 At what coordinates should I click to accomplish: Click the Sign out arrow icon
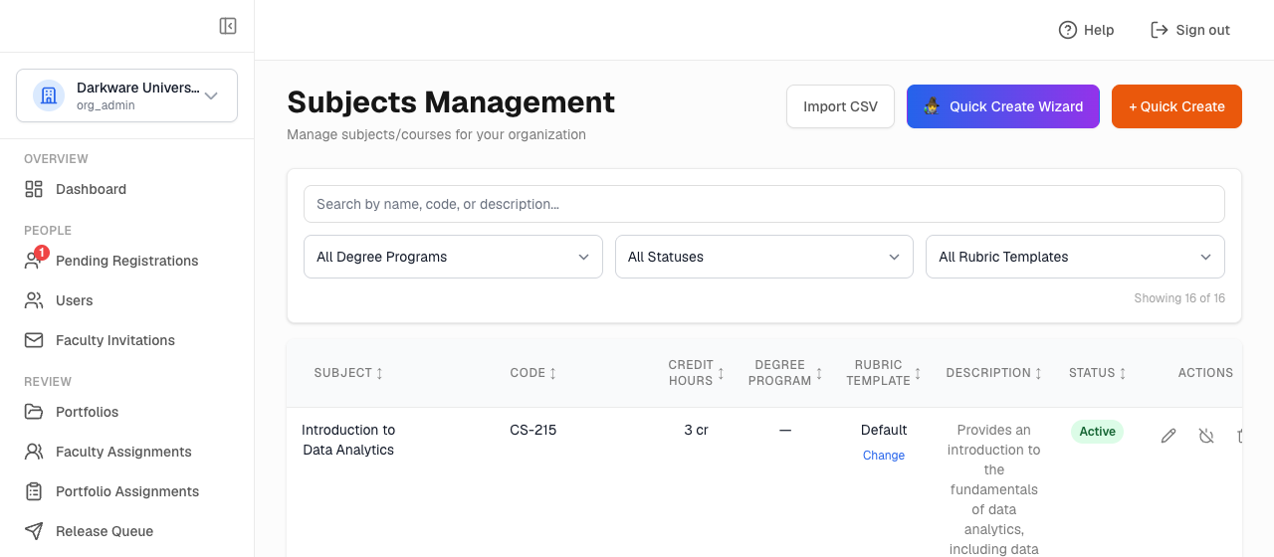pos(1159,30)
